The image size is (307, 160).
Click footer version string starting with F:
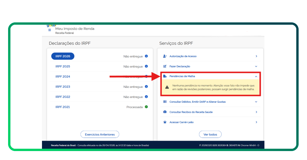pyautogui.click(x=229, y=145)
